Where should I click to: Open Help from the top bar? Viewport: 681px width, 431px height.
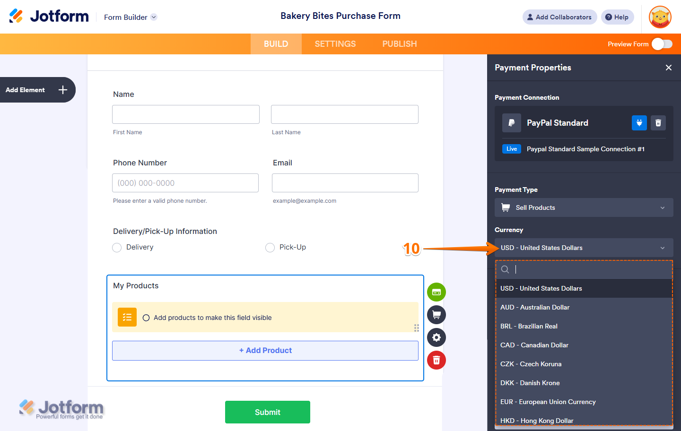(x=617, y=17)
